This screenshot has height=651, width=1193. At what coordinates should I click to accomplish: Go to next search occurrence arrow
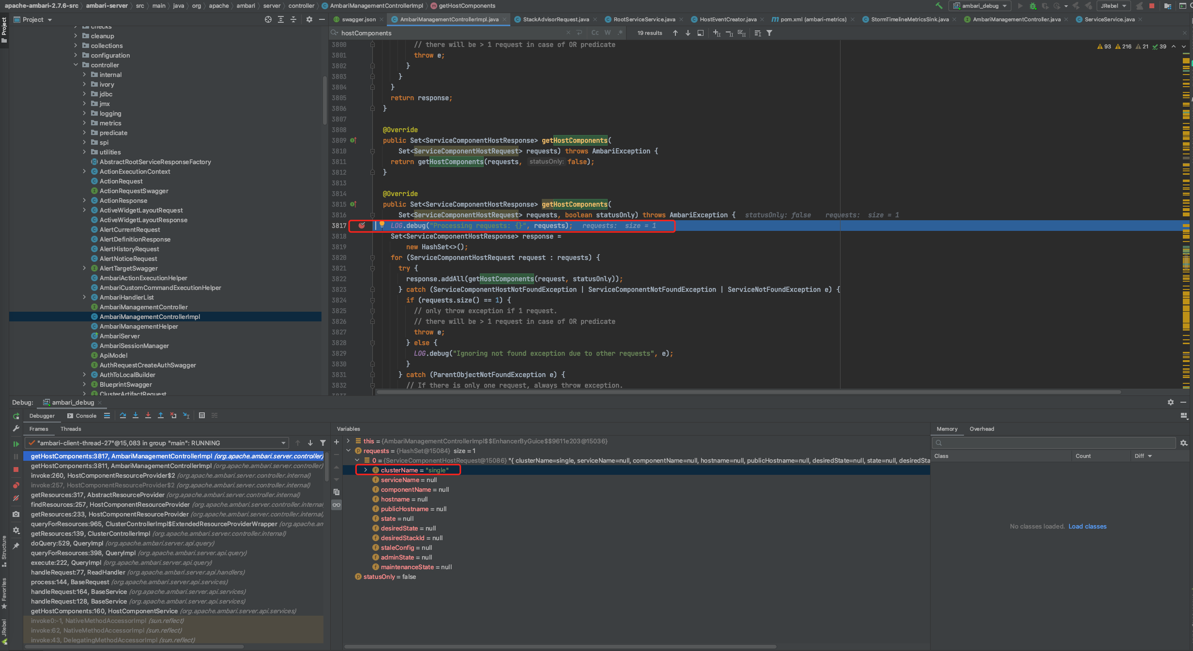[688, 33]
